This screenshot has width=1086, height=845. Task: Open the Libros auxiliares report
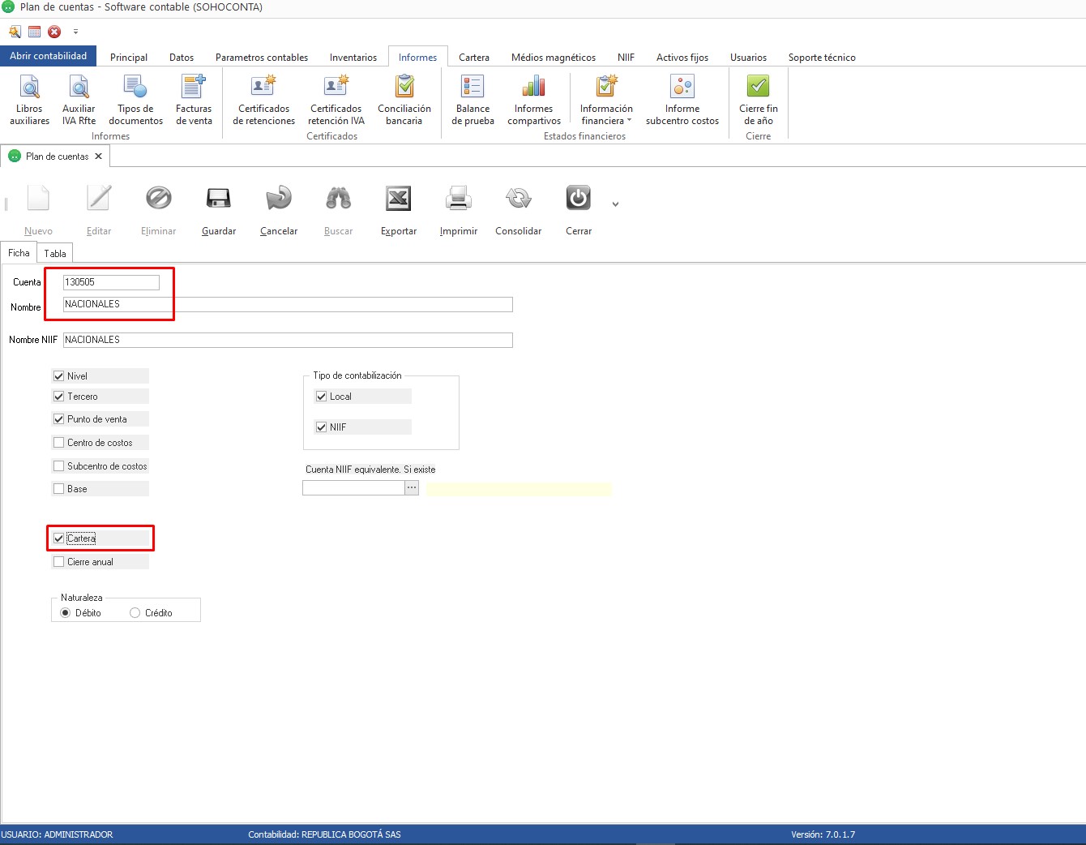pos(29,99)
